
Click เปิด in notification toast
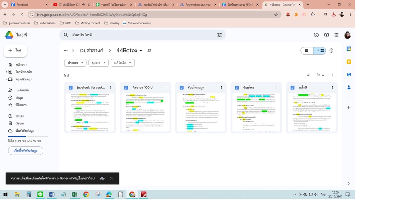pyautogui.click(x=103, y=179)
